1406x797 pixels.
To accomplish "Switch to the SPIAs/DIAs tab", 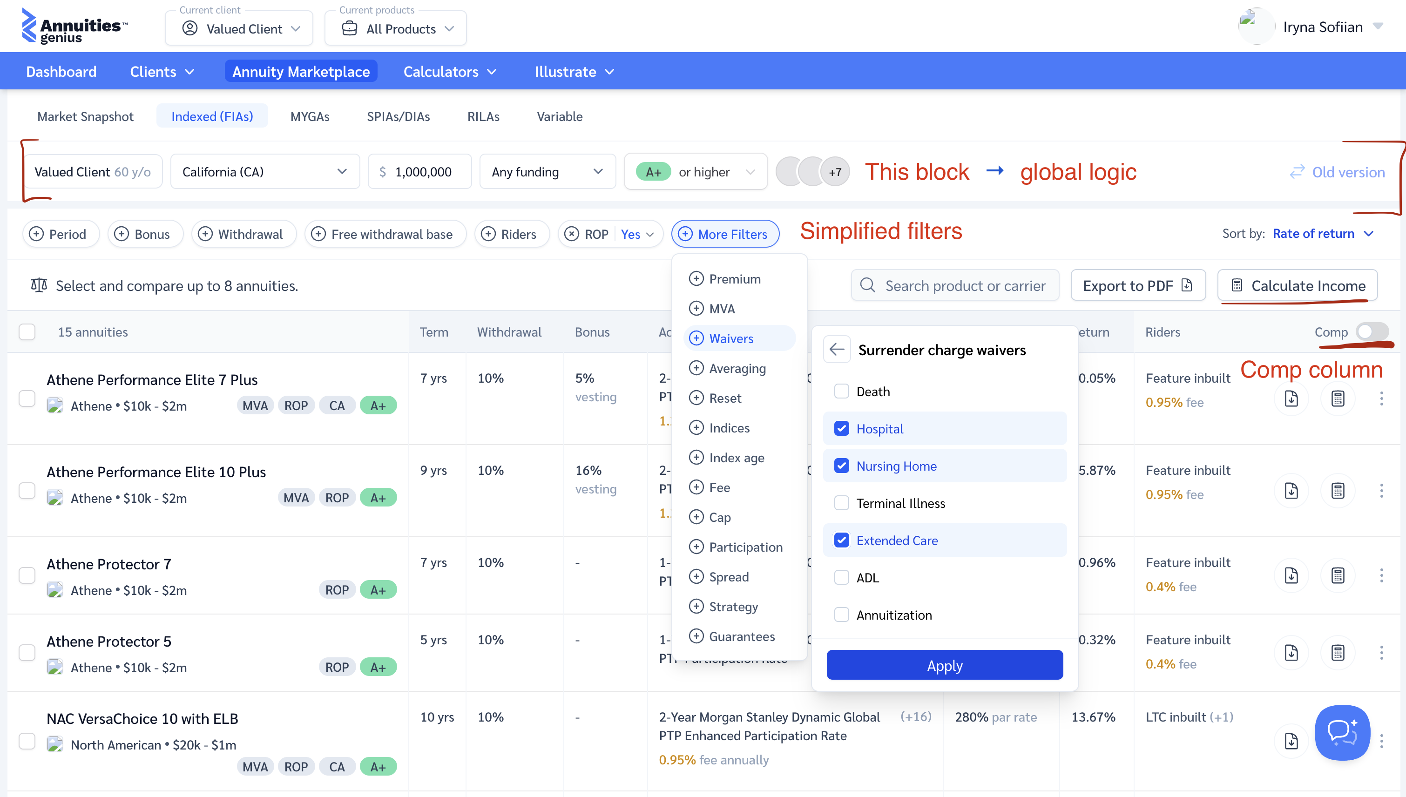I will (399, 116).
